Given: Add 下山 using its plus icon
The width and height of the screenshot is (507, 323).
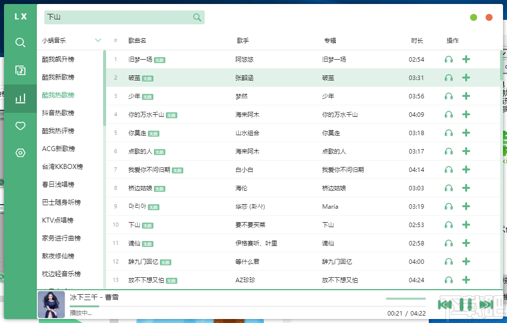Looking at the screenshot, I should click(x=466, y=225).
